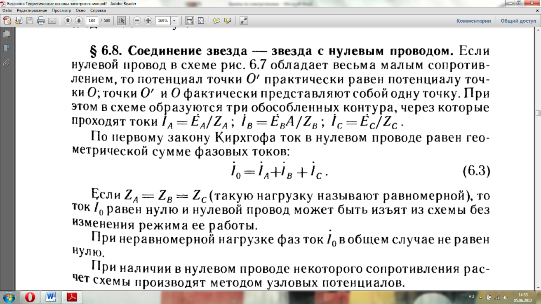Open the Комментарии pane
The height and width of the screenshot is (304, 541).
473,21
